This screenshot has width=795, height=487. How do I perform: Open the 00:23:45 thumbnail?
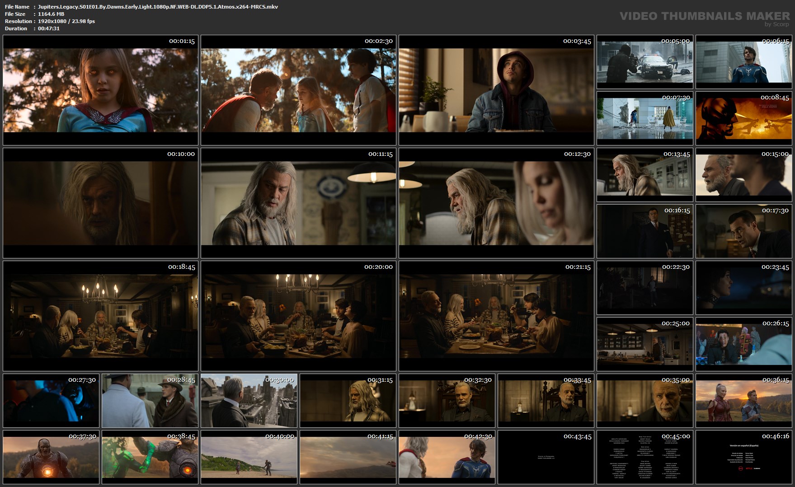tap(744, 288)
